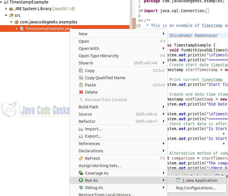Expand folded import section on line 3
Viewport: 228px width, 196px height.
142,11
